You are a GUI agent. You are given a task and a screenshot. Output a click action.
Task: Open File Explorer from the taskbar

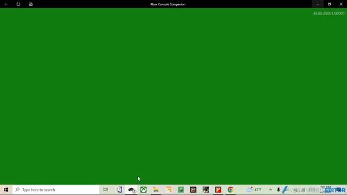(x=156, y=190)
